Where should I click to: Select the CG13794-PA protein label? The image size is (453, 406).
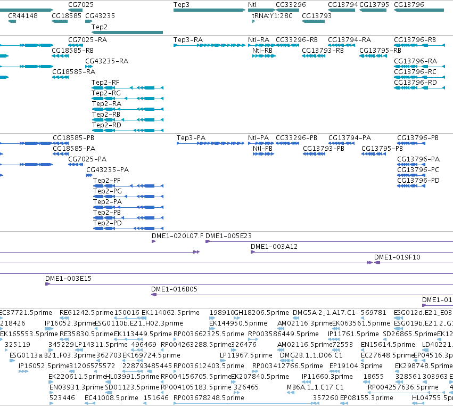click(x=350, y=137)
